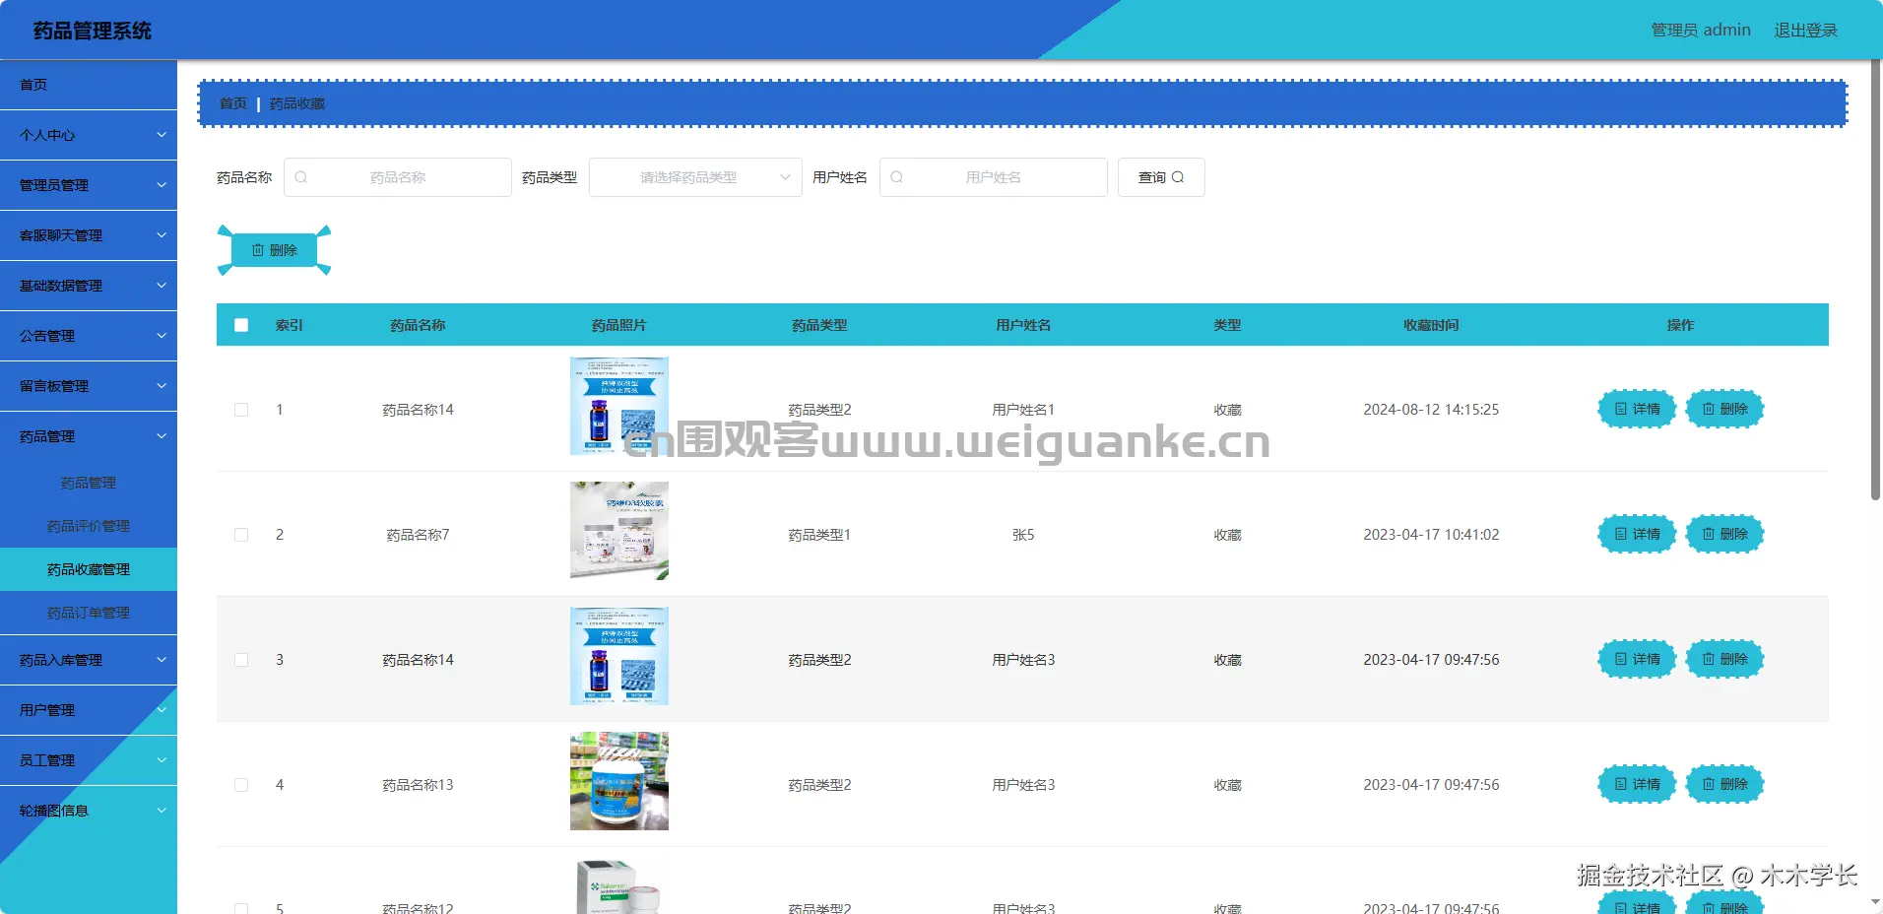The image size is (1883, 914).
Task: Click the 收藏时间 column header
Action: (1431, 325)
